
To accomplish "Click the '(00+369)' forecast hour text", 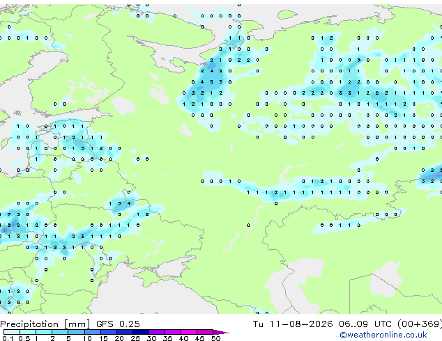I will [420, 324].
